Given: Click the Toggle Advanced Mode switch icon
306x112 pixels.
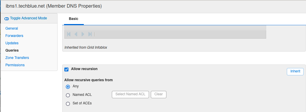Looking at the screenshot, I should coord(7,18).
